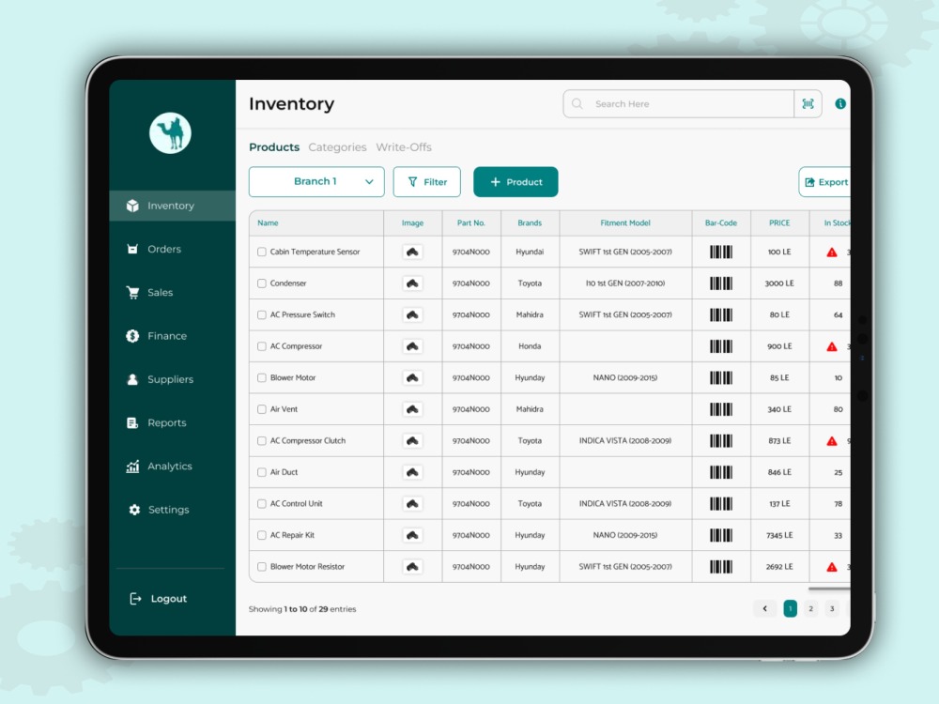
Task: Click the Cabin Temperature Sensor barcode icon
Action: pos(721,252)
